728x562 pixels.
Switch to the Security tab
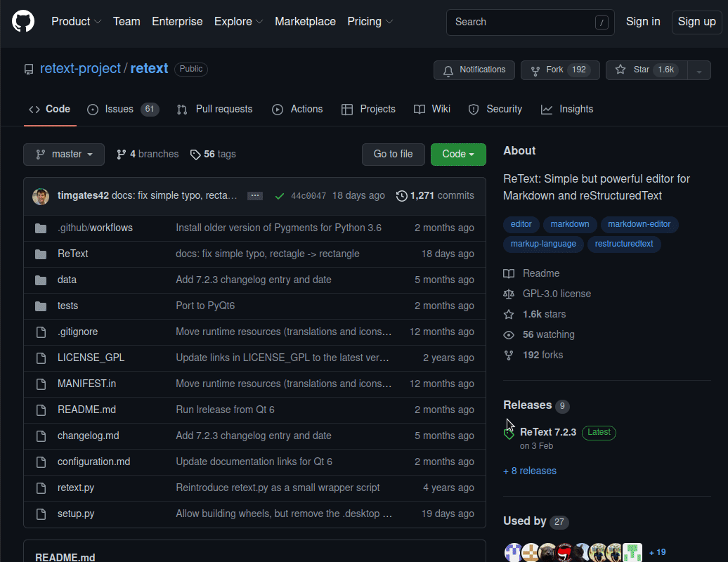495,109
